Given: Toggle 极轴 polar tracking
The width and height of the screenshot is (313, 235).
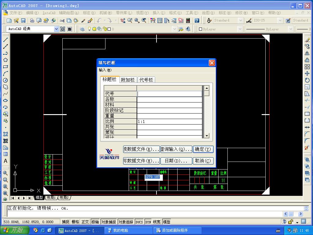Looking at the screenshot, I should pyautogui.click(x=95, y=222).
